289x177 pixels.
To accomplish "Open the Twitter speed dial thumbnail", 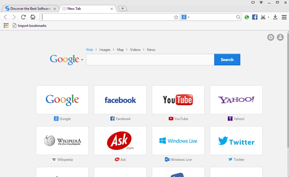I will pos(236,141).
